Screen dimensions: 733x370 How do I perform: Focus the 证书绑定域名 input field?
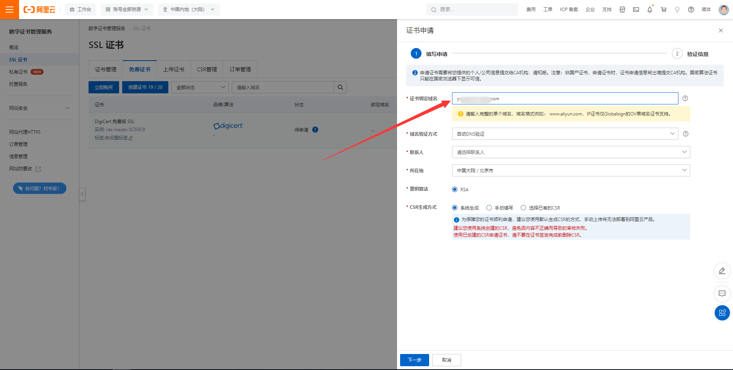pyautogui.click(x=565, y=98)
